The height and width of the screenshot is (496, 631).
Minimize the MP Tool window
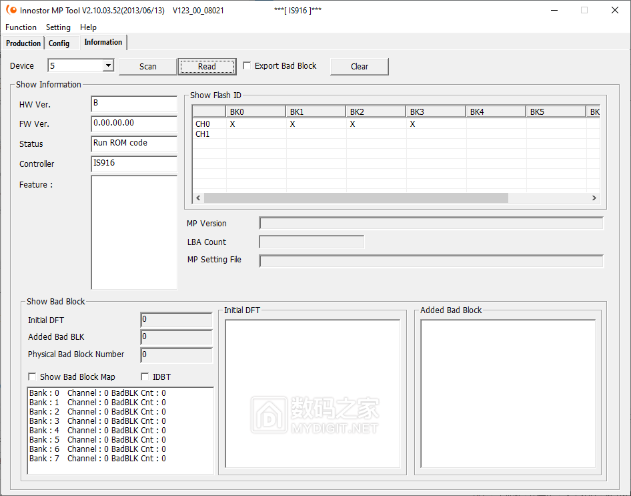[553, 10]
